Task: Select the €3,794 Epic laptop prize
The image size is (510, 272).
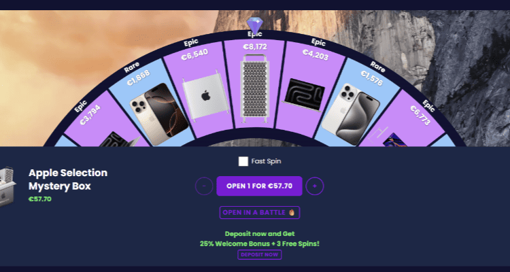Action: tap(103, 124)
